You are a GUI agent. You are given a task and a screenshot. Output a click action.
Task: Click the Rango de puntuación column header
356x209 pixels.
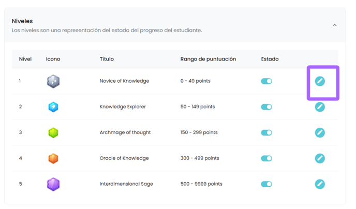click(x=208, y=59)
